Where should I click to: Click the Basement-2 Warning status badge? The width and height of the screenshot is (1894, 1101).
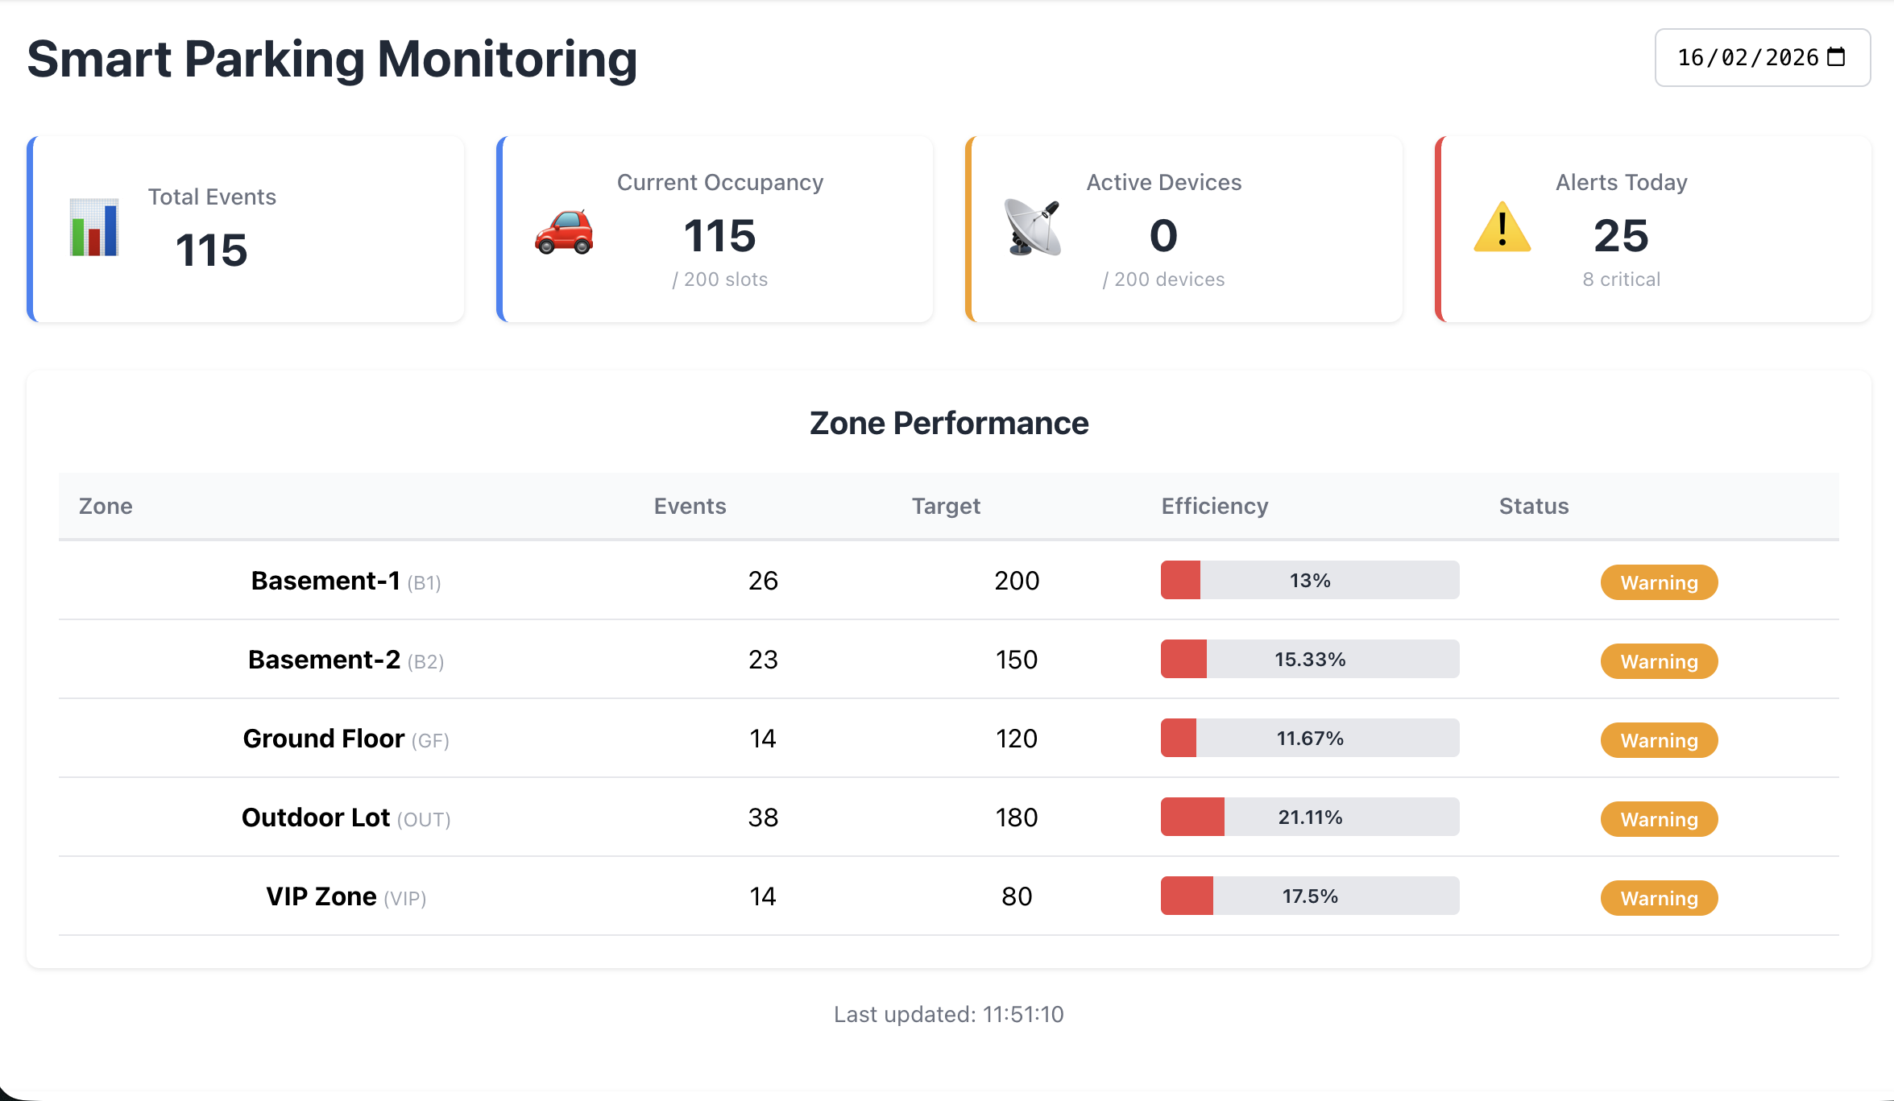pyautogui.click(x=1659, y=661)
